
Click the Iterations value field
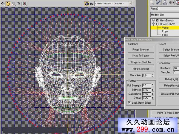coord(176,68)
